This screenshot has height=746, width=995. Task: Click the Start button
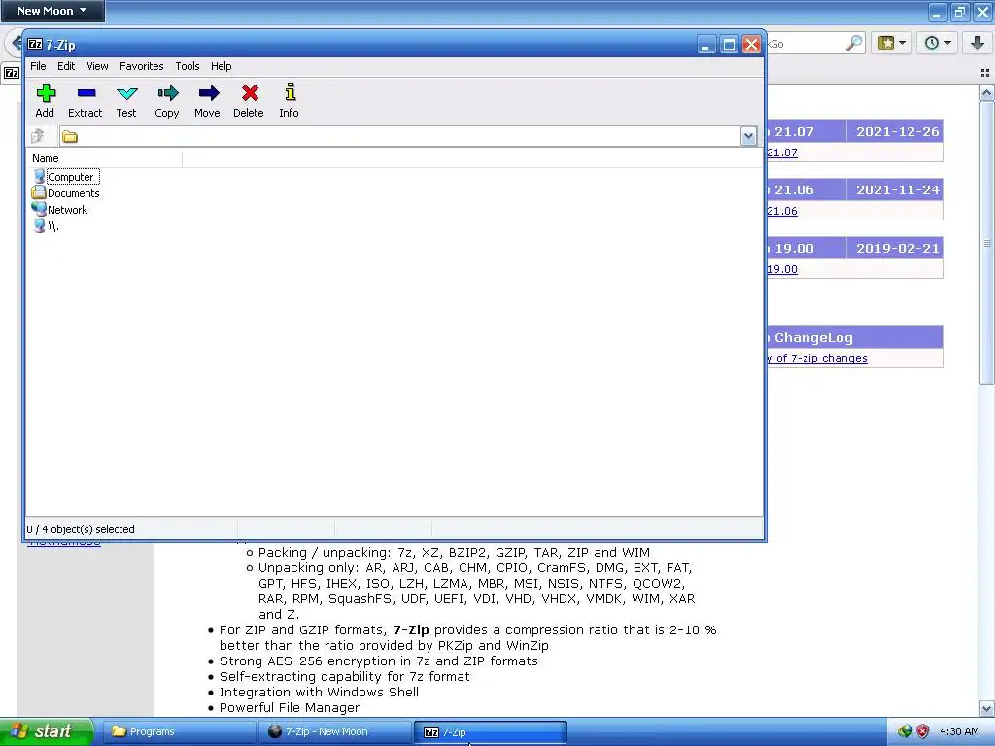(47, 731)
